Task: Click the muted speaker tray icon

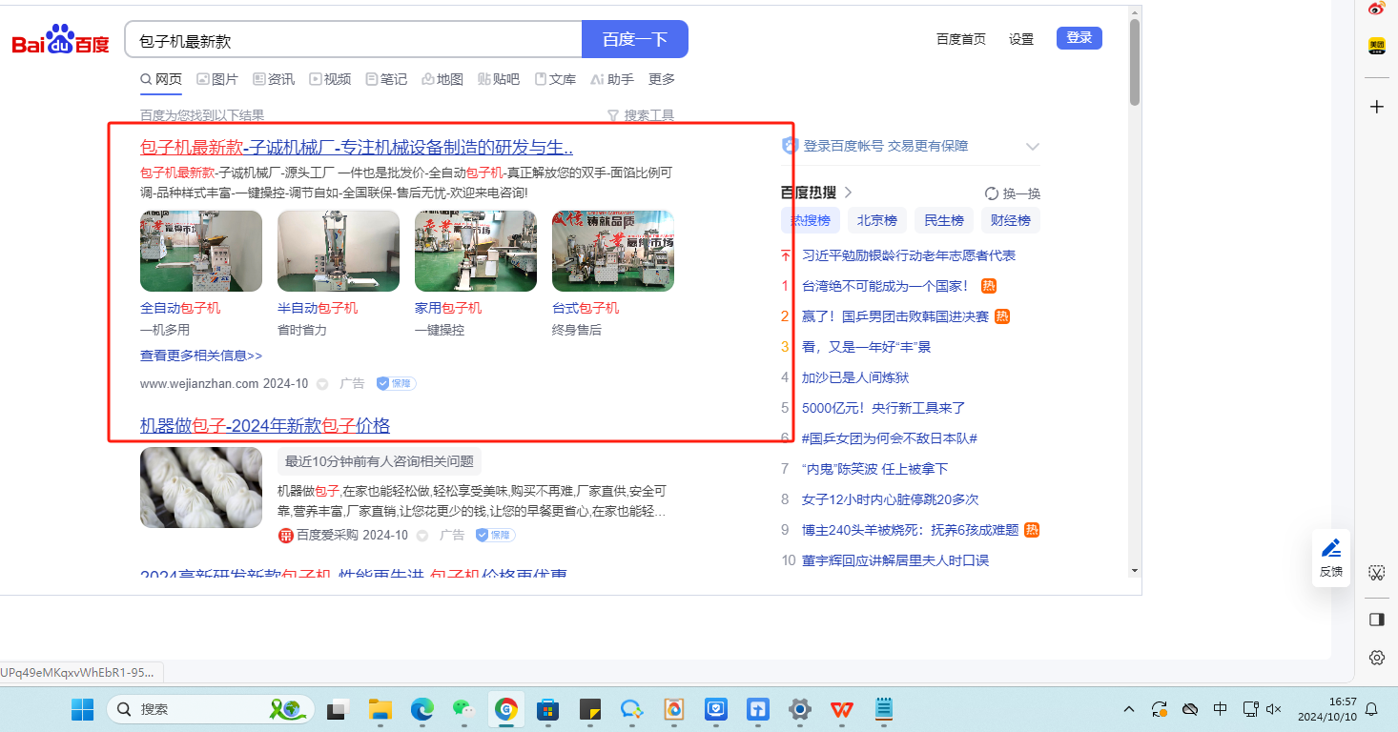Action: [1274, 709]
